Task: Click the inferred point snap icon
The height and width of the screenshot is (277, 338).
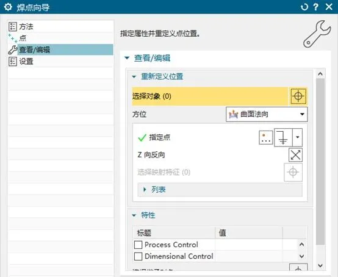Action: pyautogui.click(x=283, y=137)
